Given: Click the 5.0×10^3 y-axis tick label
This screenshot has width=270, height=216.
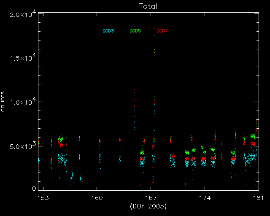Looking at the screenshot, I should pyautogui.click(x=22, y=146).
